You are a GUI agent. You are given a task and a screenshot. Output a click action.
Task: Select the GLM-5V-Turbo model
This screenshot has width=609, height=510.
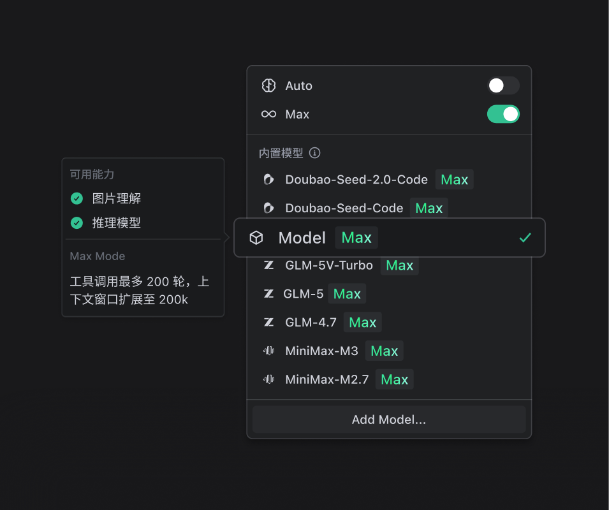tap(389, 265)
